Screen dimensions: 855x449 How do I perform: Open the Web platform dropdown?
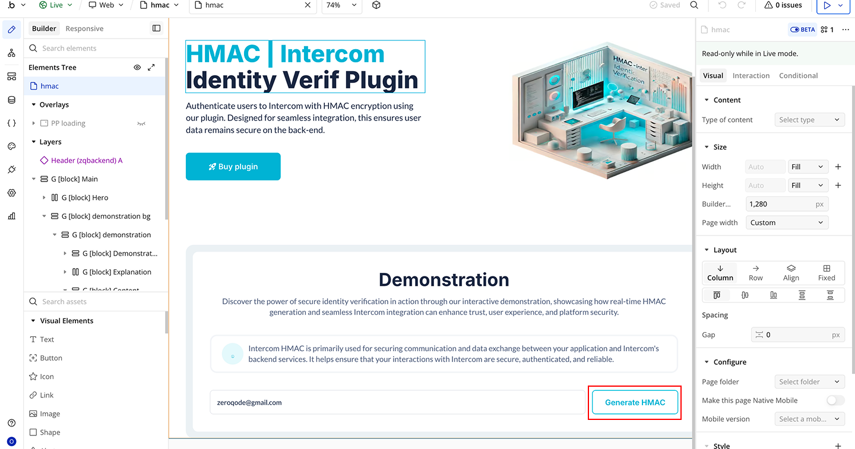point(106,5)
